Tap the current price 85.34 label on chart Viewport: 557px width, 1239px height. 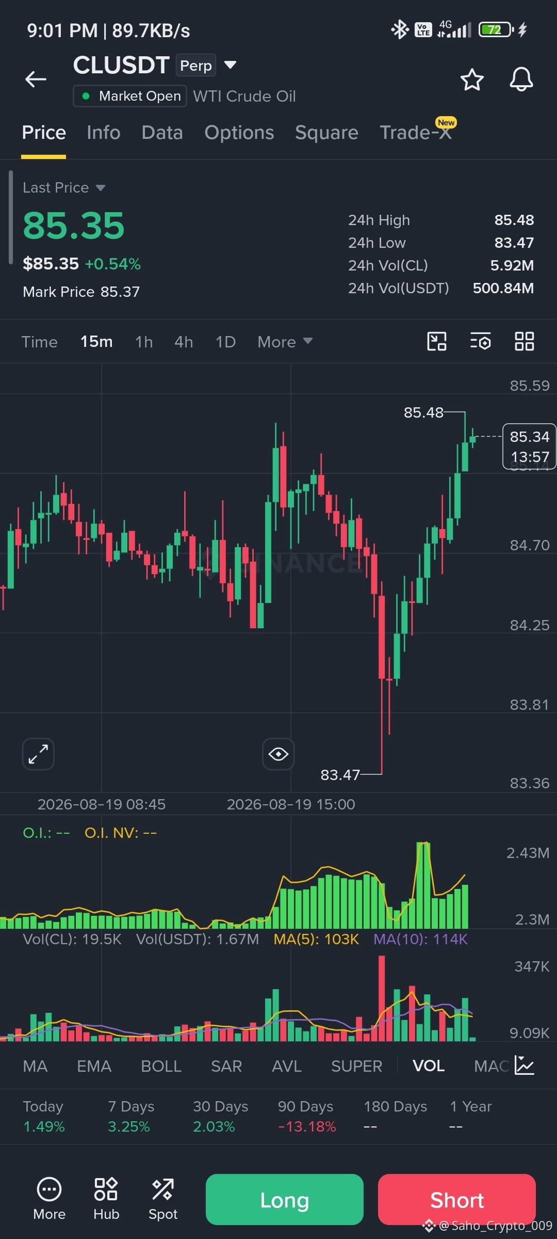click(x=530, y=447)
